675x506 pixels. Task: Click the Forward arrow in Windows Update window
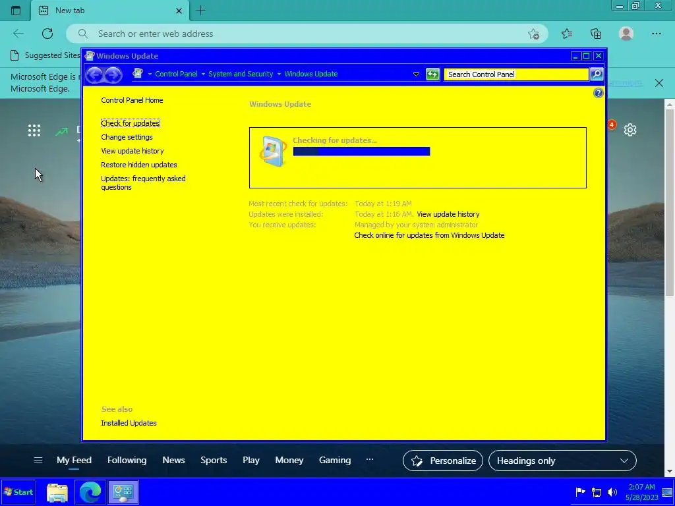[113, 74]
